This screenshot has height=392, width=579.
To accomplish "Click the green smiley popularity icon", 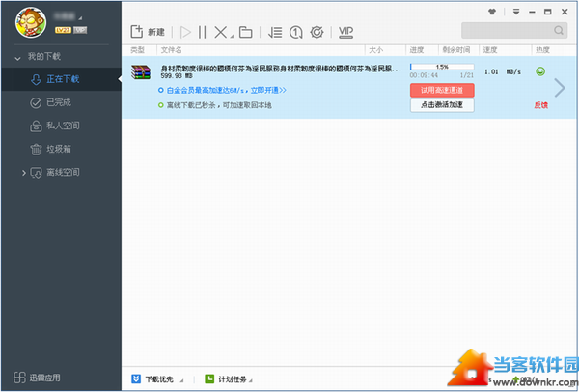I will tap(540, 71).
